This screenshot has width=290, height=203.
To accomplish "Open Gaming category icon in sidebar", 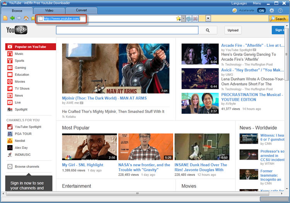I will (10, 68).
